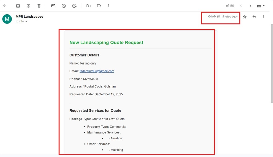This screenshot has height=157, width=273.
Task: Expand the "to info" recipient details
Action: click(26, 22)
